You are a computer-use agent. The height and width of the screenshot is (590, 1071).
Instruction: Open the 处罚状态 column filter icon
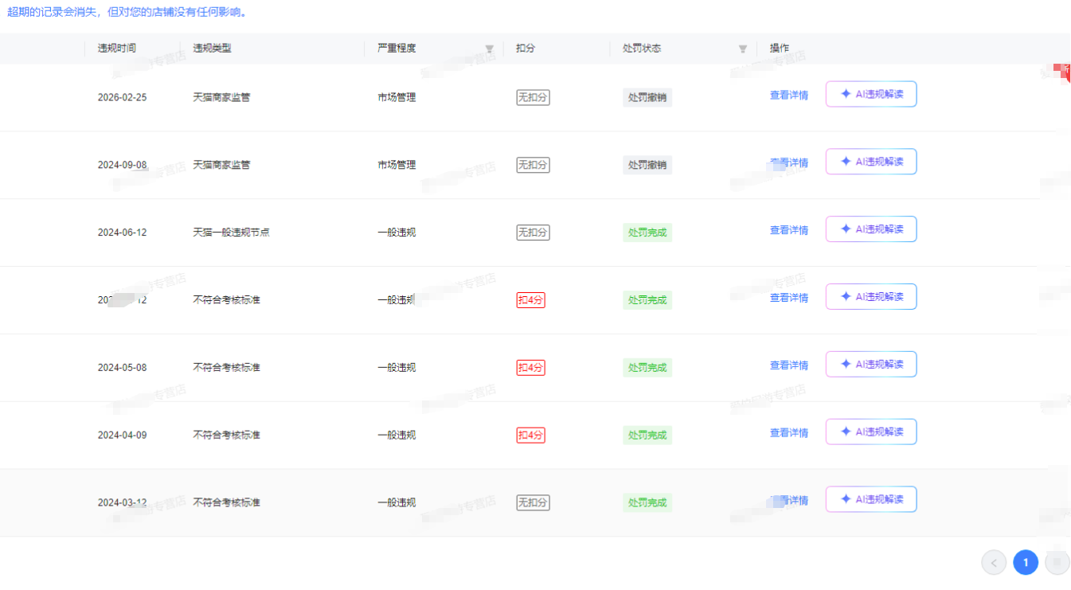click(x=743, y=49)
